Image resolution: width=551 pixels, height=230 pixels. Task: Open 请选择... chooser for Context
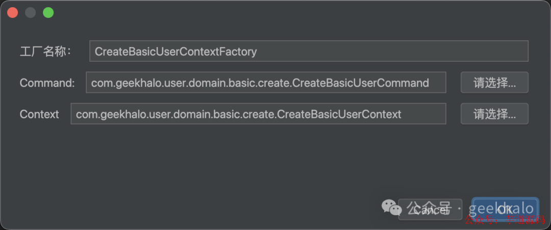point(494,114)
